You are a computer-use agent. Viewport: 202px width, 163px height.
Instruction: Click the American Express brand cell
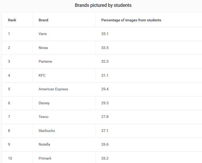point(53,89)
